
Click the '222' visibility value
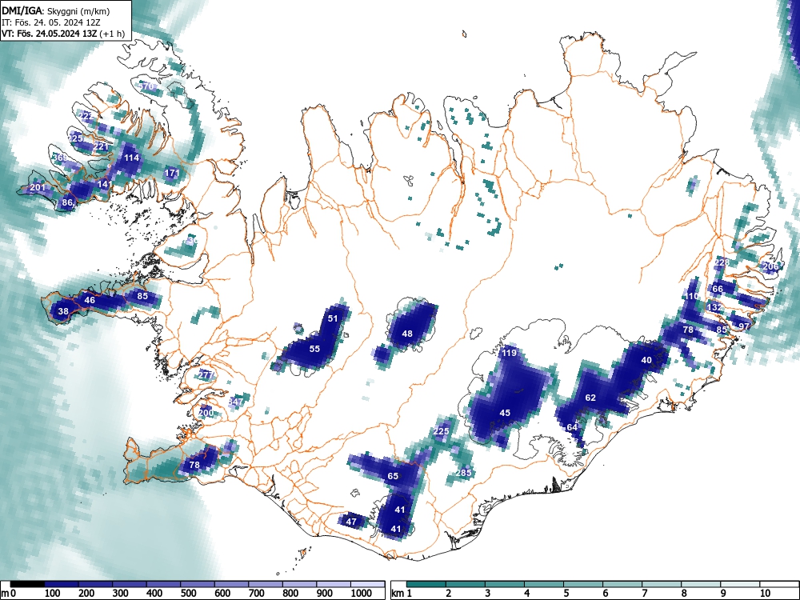86,116
